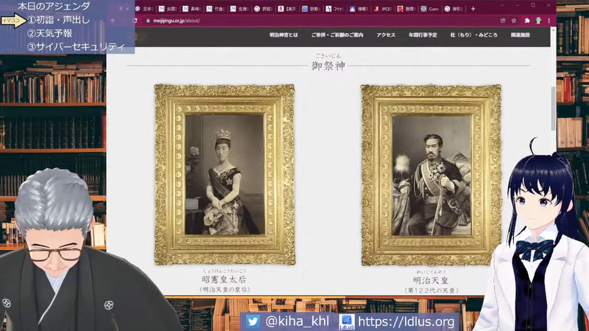Click the LdLuS logo icon
The width and height of the screenshot is (589, 331).
tap(346, 322)
